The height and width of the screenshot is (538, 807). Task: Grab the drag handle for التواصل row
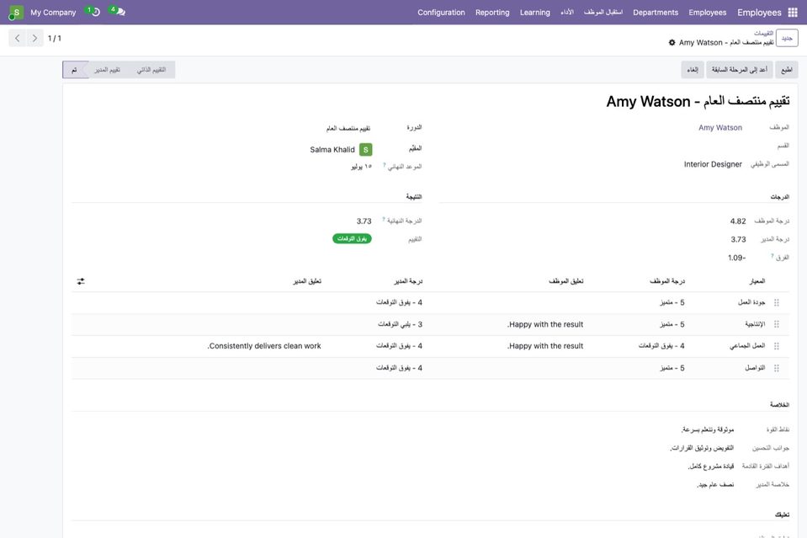click(777, 368)
